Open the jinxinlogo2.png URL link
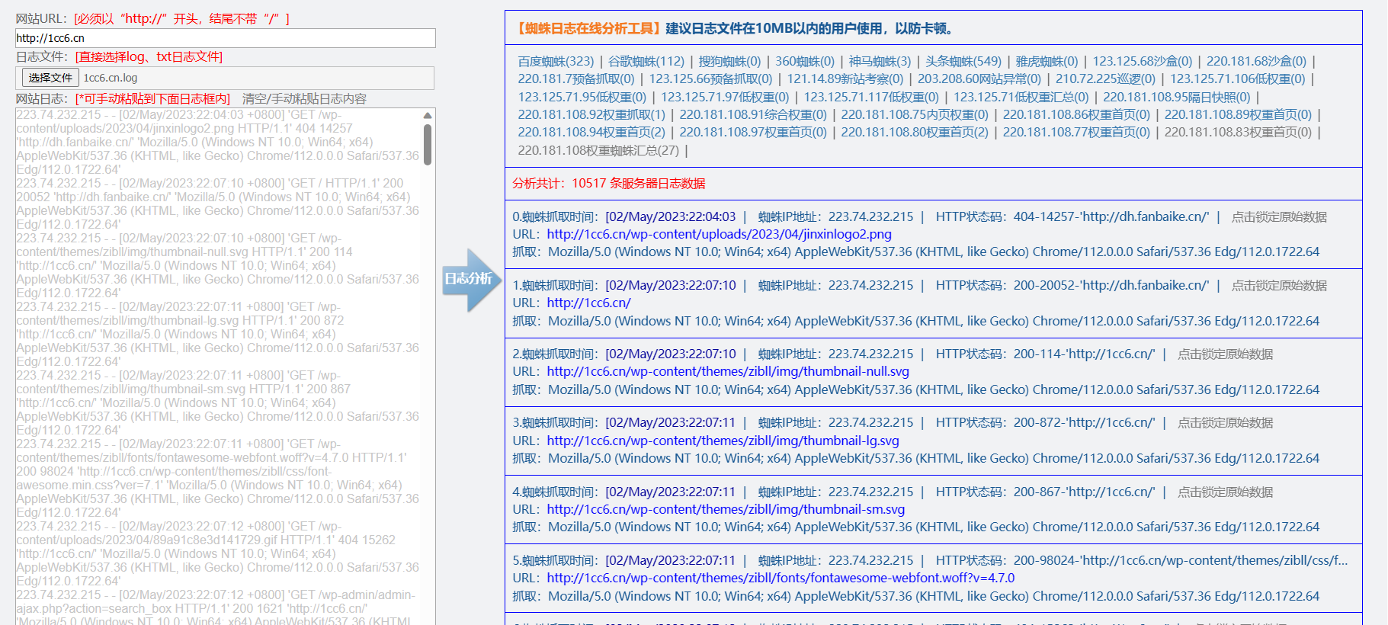Image resolution: width=1388 pixels, height=625 pixels. [719, 234]
